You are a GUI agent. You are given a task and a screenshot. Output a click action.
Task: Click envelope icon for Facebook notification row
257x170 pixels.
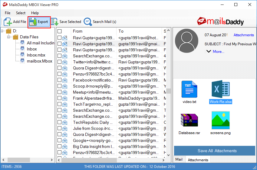pyautogui.click(x=65, y=80)
